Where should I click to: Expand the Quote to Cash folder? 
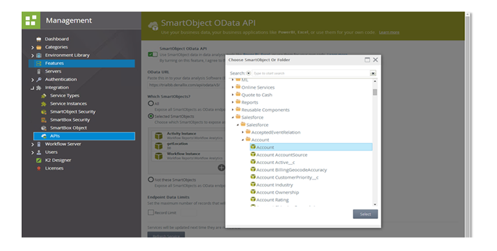click(233, 95)
